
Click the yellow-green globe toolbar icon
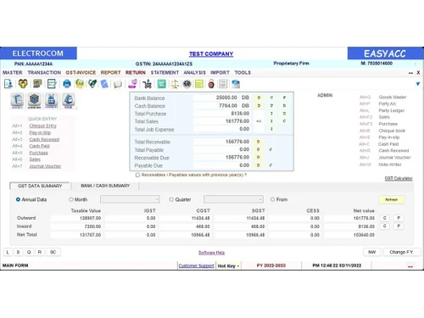point(80,84)
